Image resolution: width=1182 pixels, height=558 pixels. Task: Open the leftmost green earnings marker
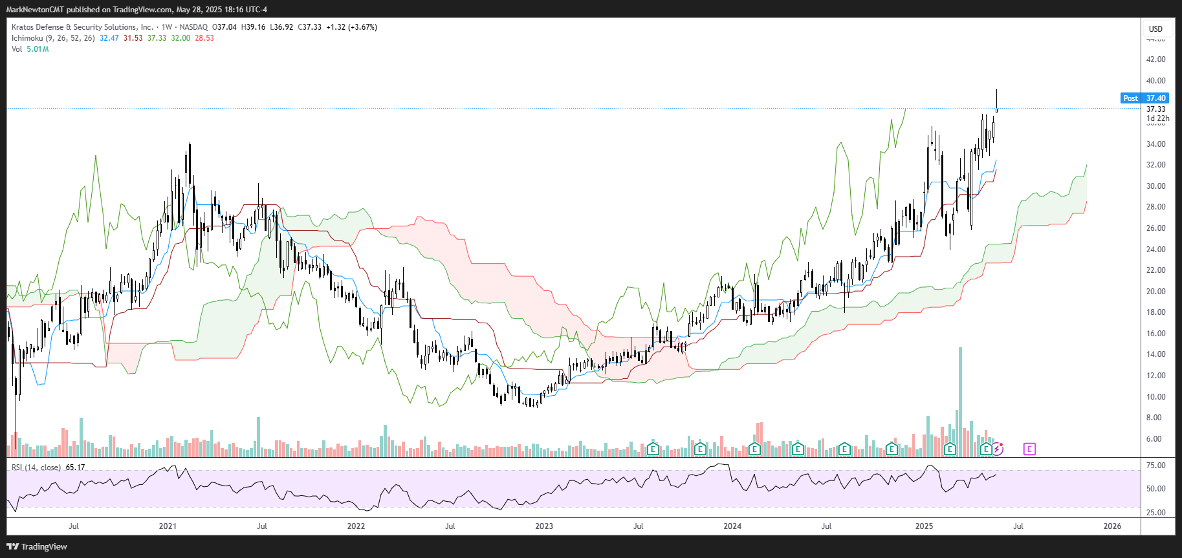pos(653,449)
